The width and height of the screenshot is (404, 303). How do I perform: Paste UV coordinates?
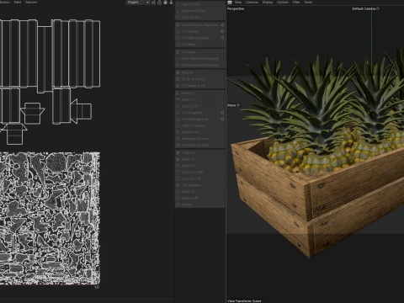coord(200,159)
